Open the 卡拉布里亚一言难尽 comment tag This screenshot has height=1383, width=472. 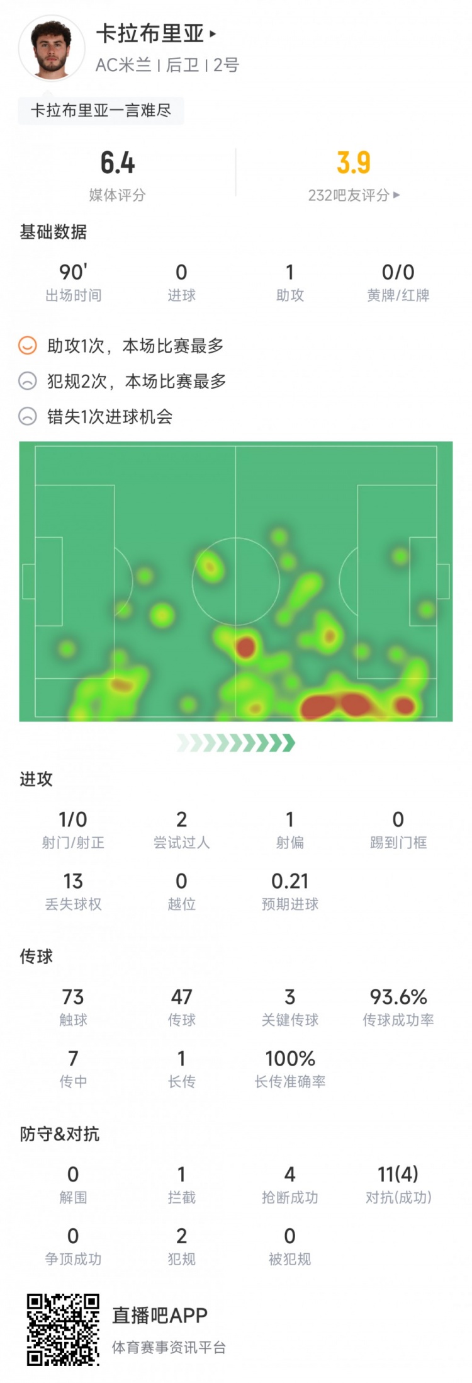click(101, 111)
